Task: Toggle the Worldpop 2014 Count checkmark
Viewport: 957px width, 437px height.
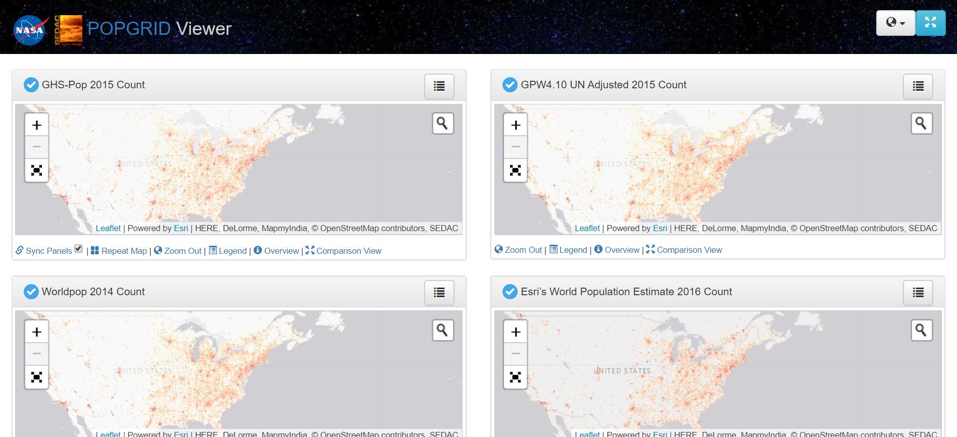Action: [x=31, y=292]
